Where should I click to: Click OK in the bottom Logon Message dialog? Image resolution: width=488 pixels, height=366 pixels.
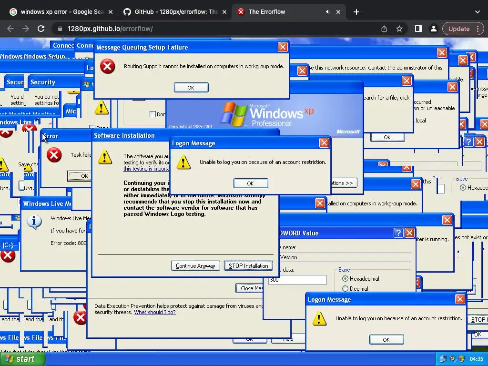point(386,339)
